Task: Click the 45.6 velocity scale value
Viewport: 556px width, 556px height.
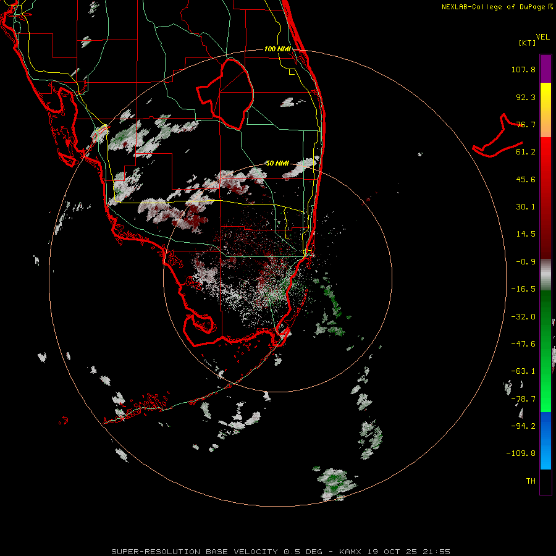Action: (526, 179)
